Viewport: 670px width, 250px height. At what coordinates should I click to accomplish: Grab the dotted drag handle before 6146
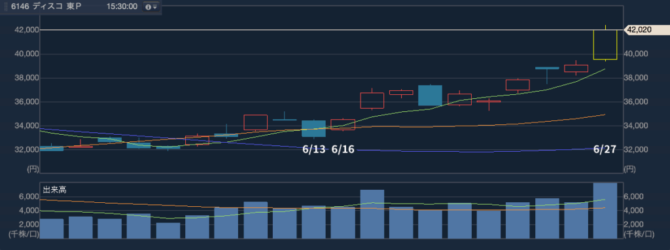coord(6,7)
